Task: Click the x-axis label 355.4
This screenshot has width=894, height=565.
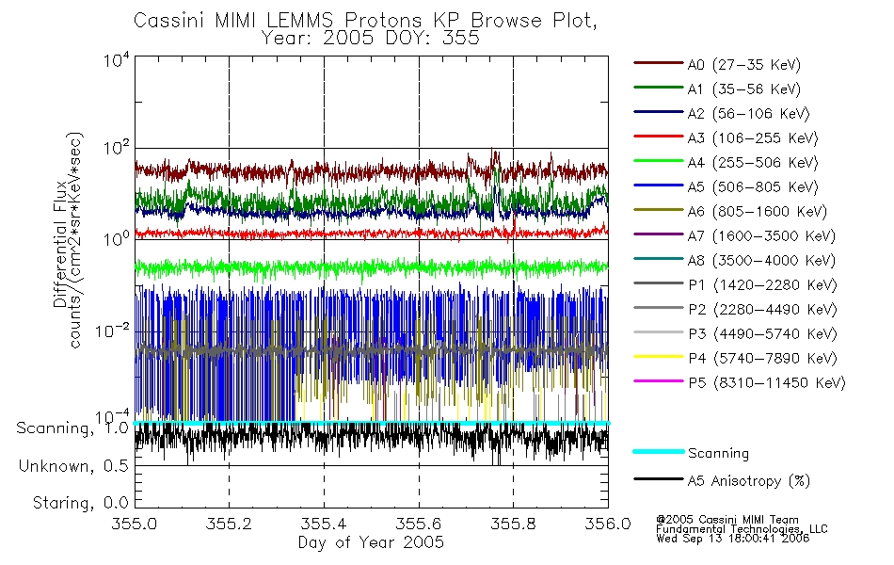Action: click(x=324, y=524)
